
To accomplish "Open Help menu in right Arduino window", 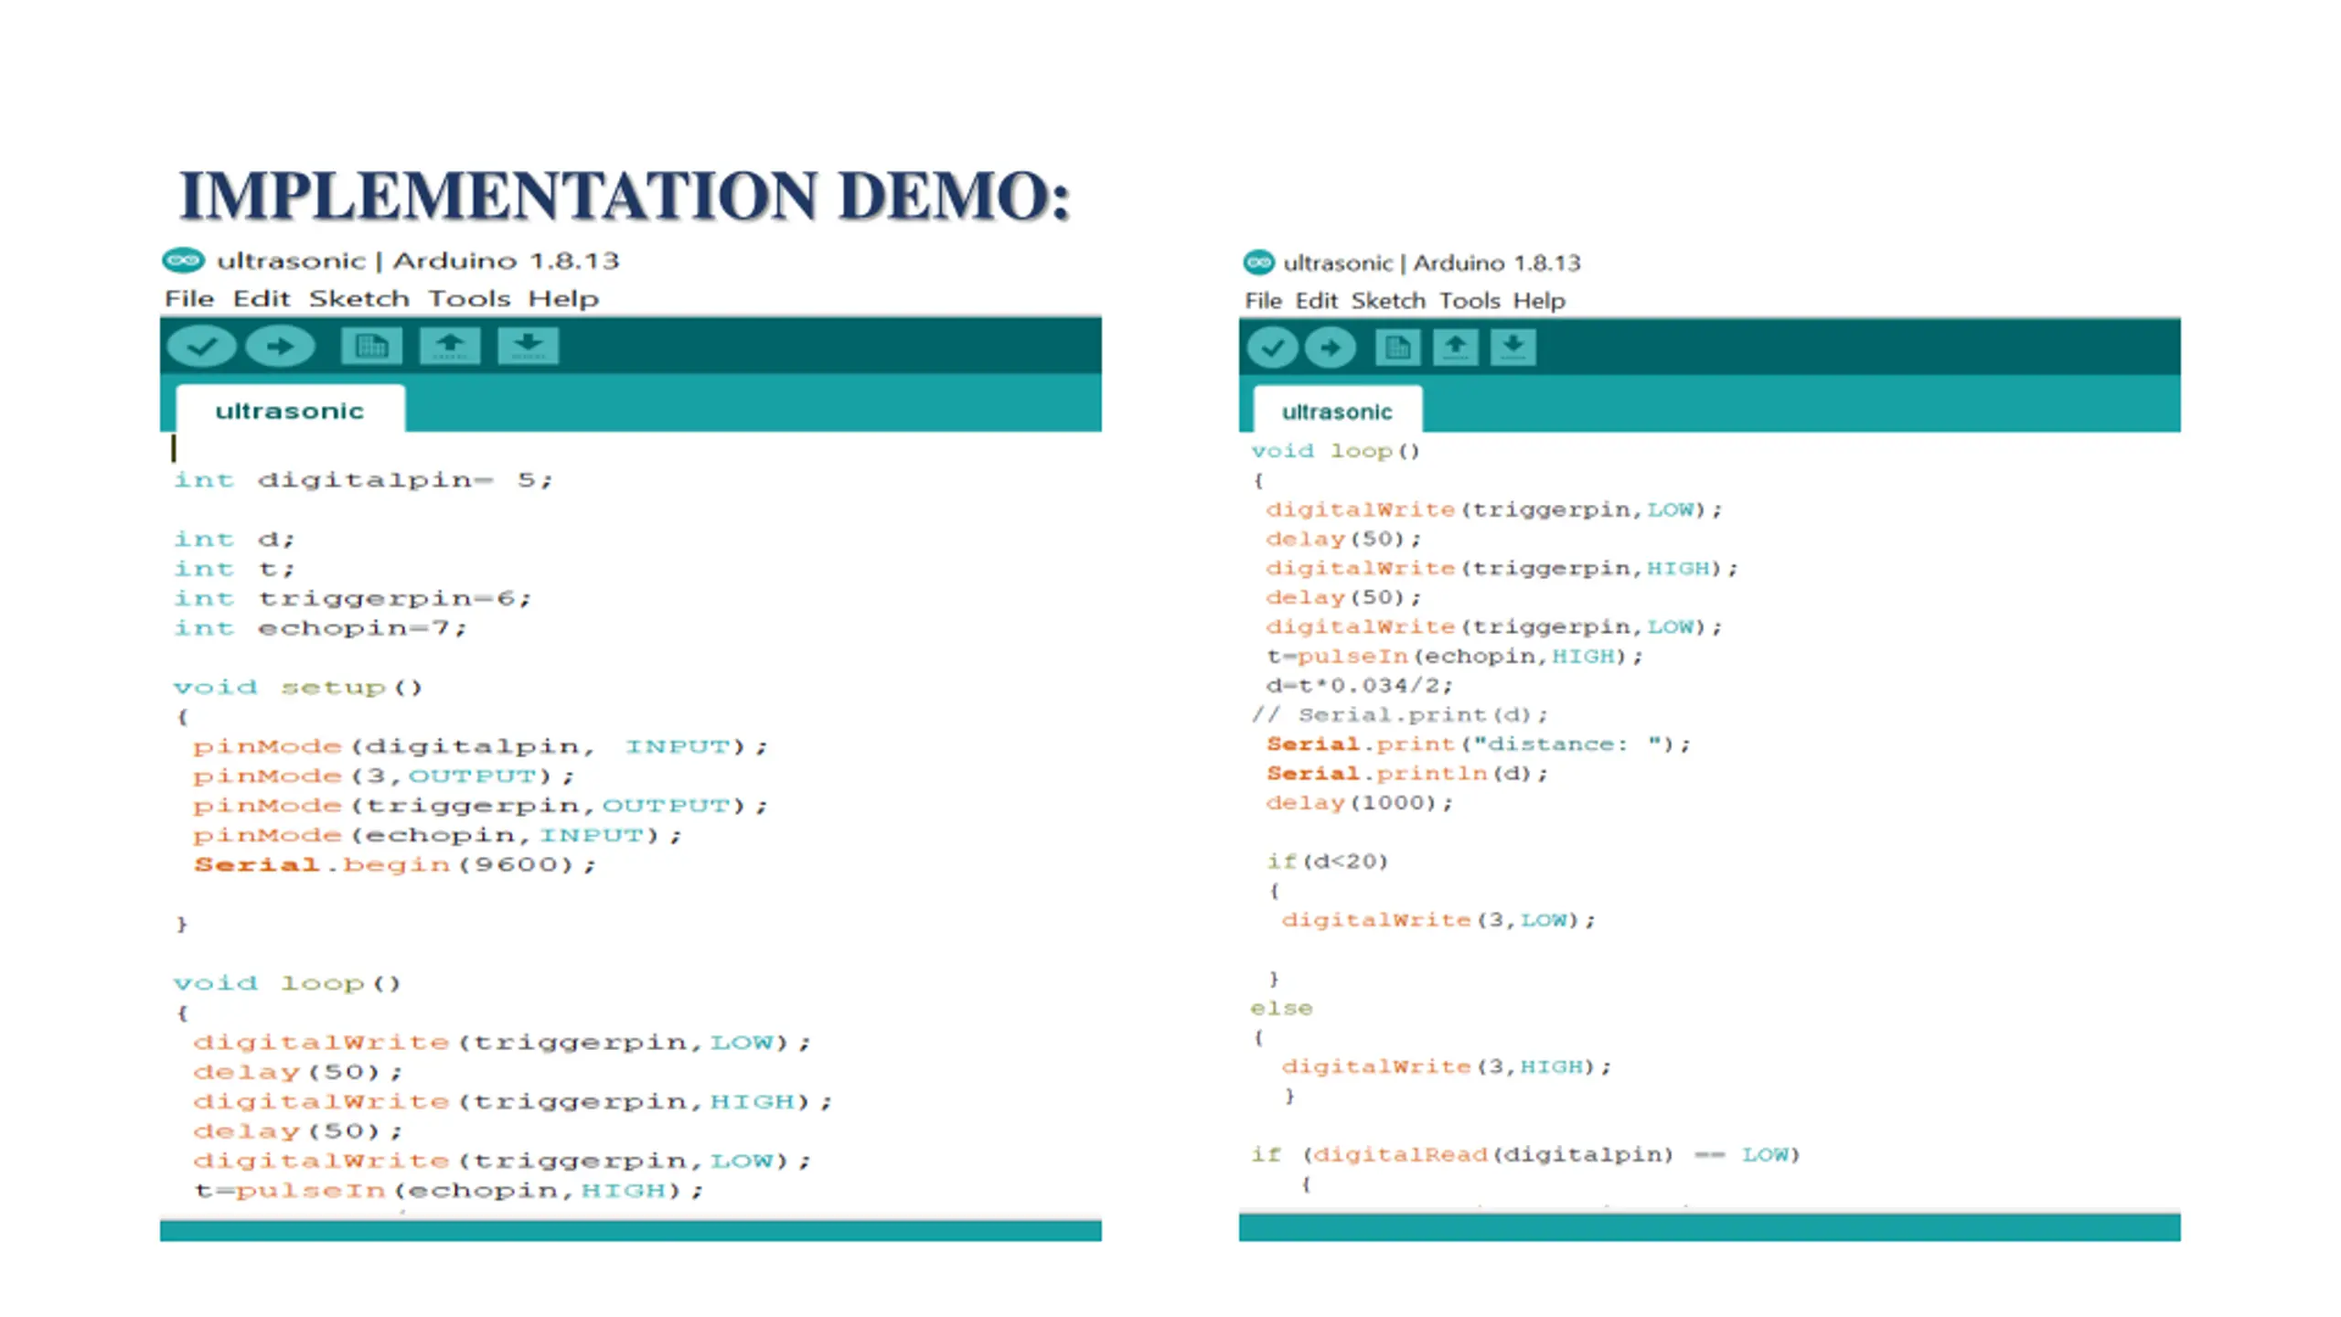I will tap(1539, 301).
